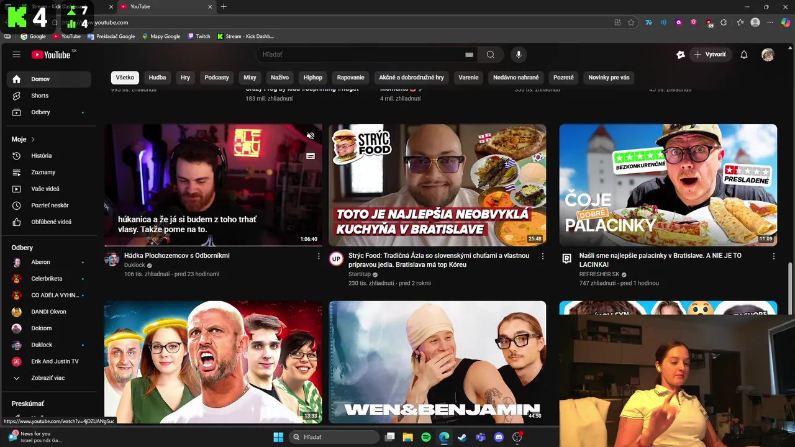Viewport: 795px width, 447px height.
Task: Open Pozrieť neskôr watch later
Action: (x=49, y=205)
